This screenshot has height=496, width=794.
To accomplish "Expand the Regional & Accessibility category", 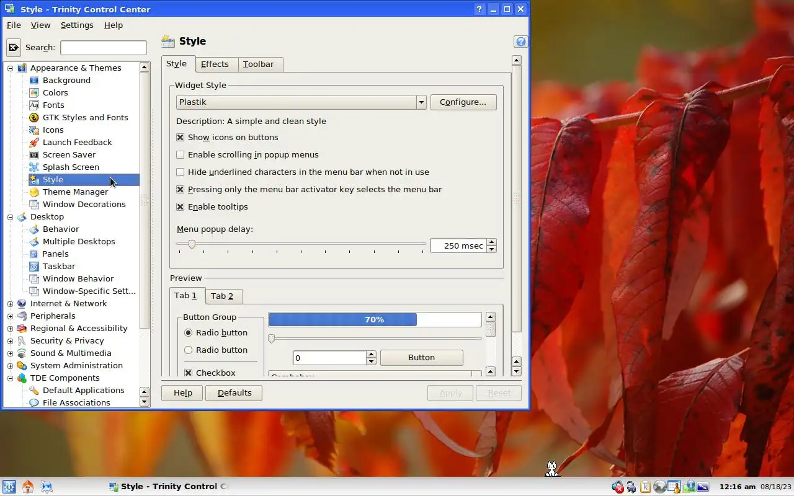I will click(x=10, y=329).
